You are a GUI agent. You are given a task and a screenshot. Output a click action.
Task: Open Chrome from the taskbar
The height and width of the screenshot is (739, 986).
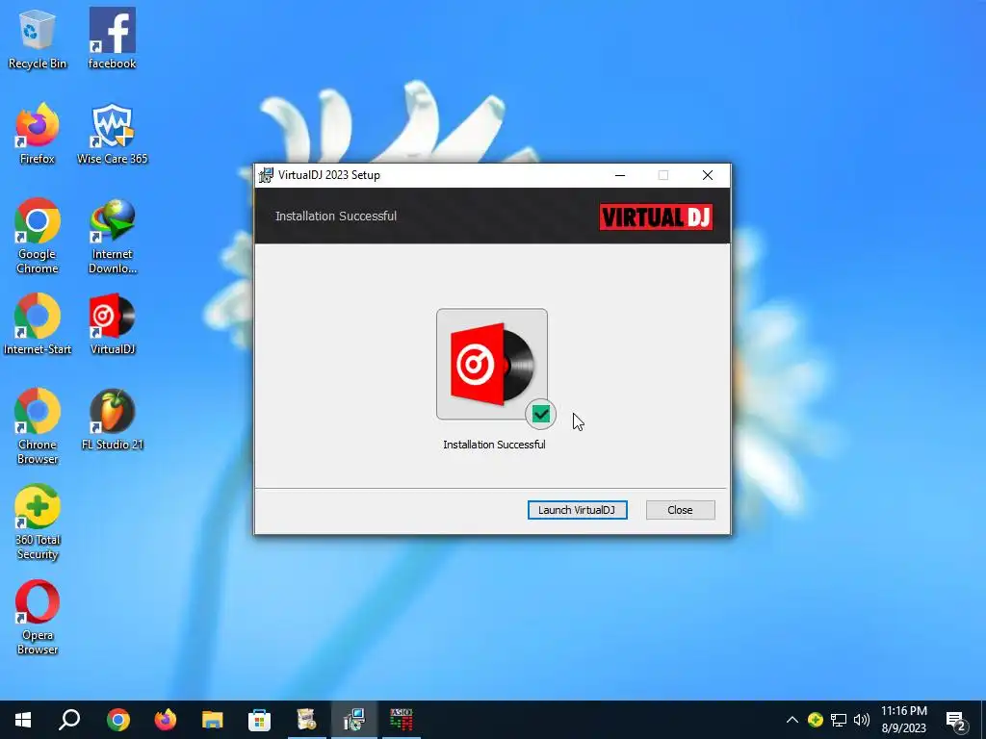[118, 720]
